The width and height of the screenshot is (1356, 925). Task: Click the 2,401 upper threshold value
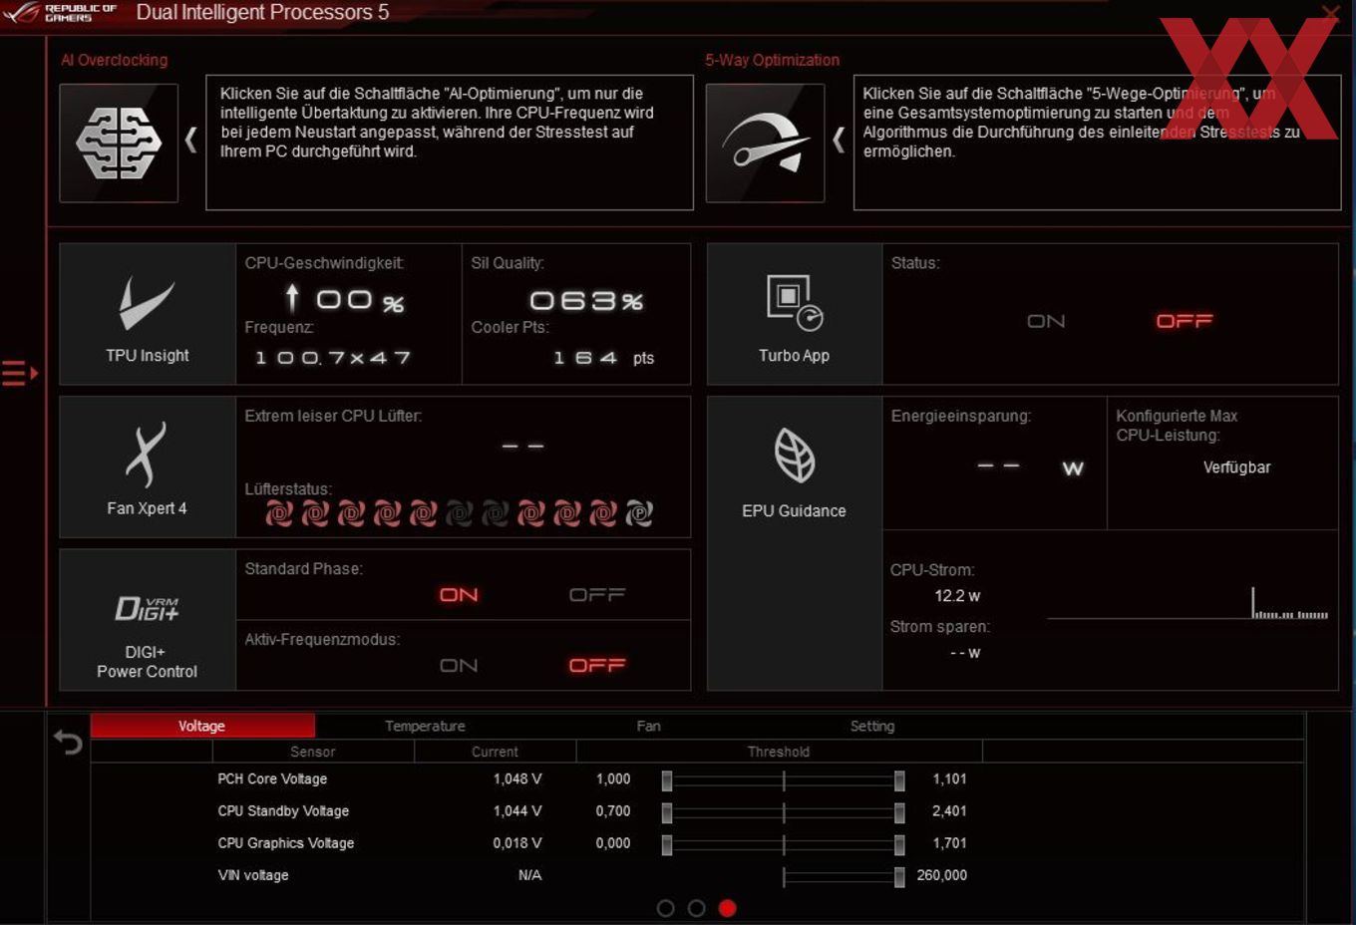click(949, 810)
